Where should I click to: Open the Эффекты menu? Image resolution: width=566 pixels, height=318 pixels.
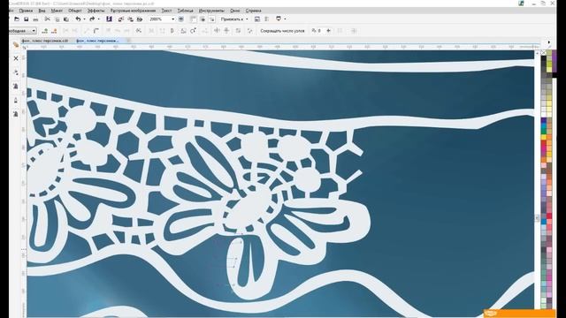tap(96, 11)
